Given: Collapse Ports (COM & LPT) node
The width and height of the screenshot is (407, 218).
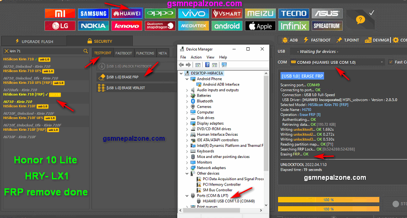Looking at the screenshot, I should pyautogui.click(x=187, y=196).
